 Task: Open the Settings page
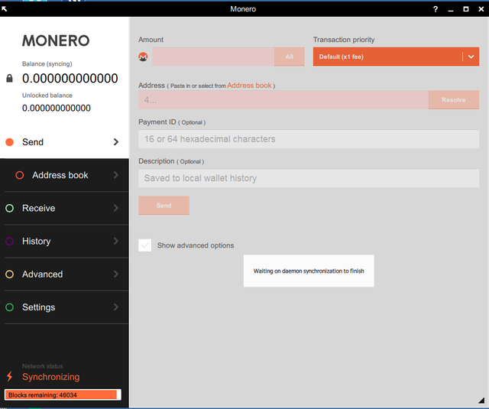coord(64,307)
